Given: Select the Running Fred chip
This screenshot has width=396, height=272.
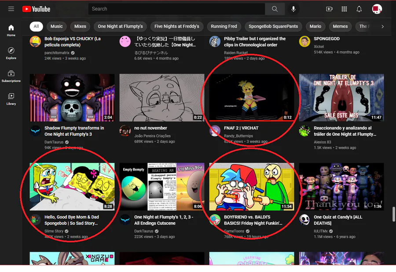Looking at the screenshot, I should pyautogui.click(x=224, y=26).
